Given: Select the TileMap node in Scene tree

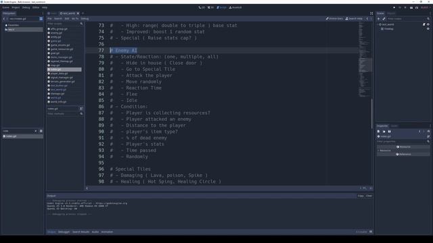Looking at the screenshot, I should click(389, 28).
